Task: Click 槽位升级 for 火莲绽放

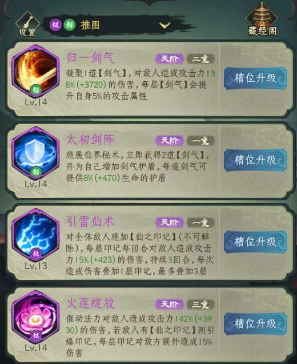Action: point(255,323)
